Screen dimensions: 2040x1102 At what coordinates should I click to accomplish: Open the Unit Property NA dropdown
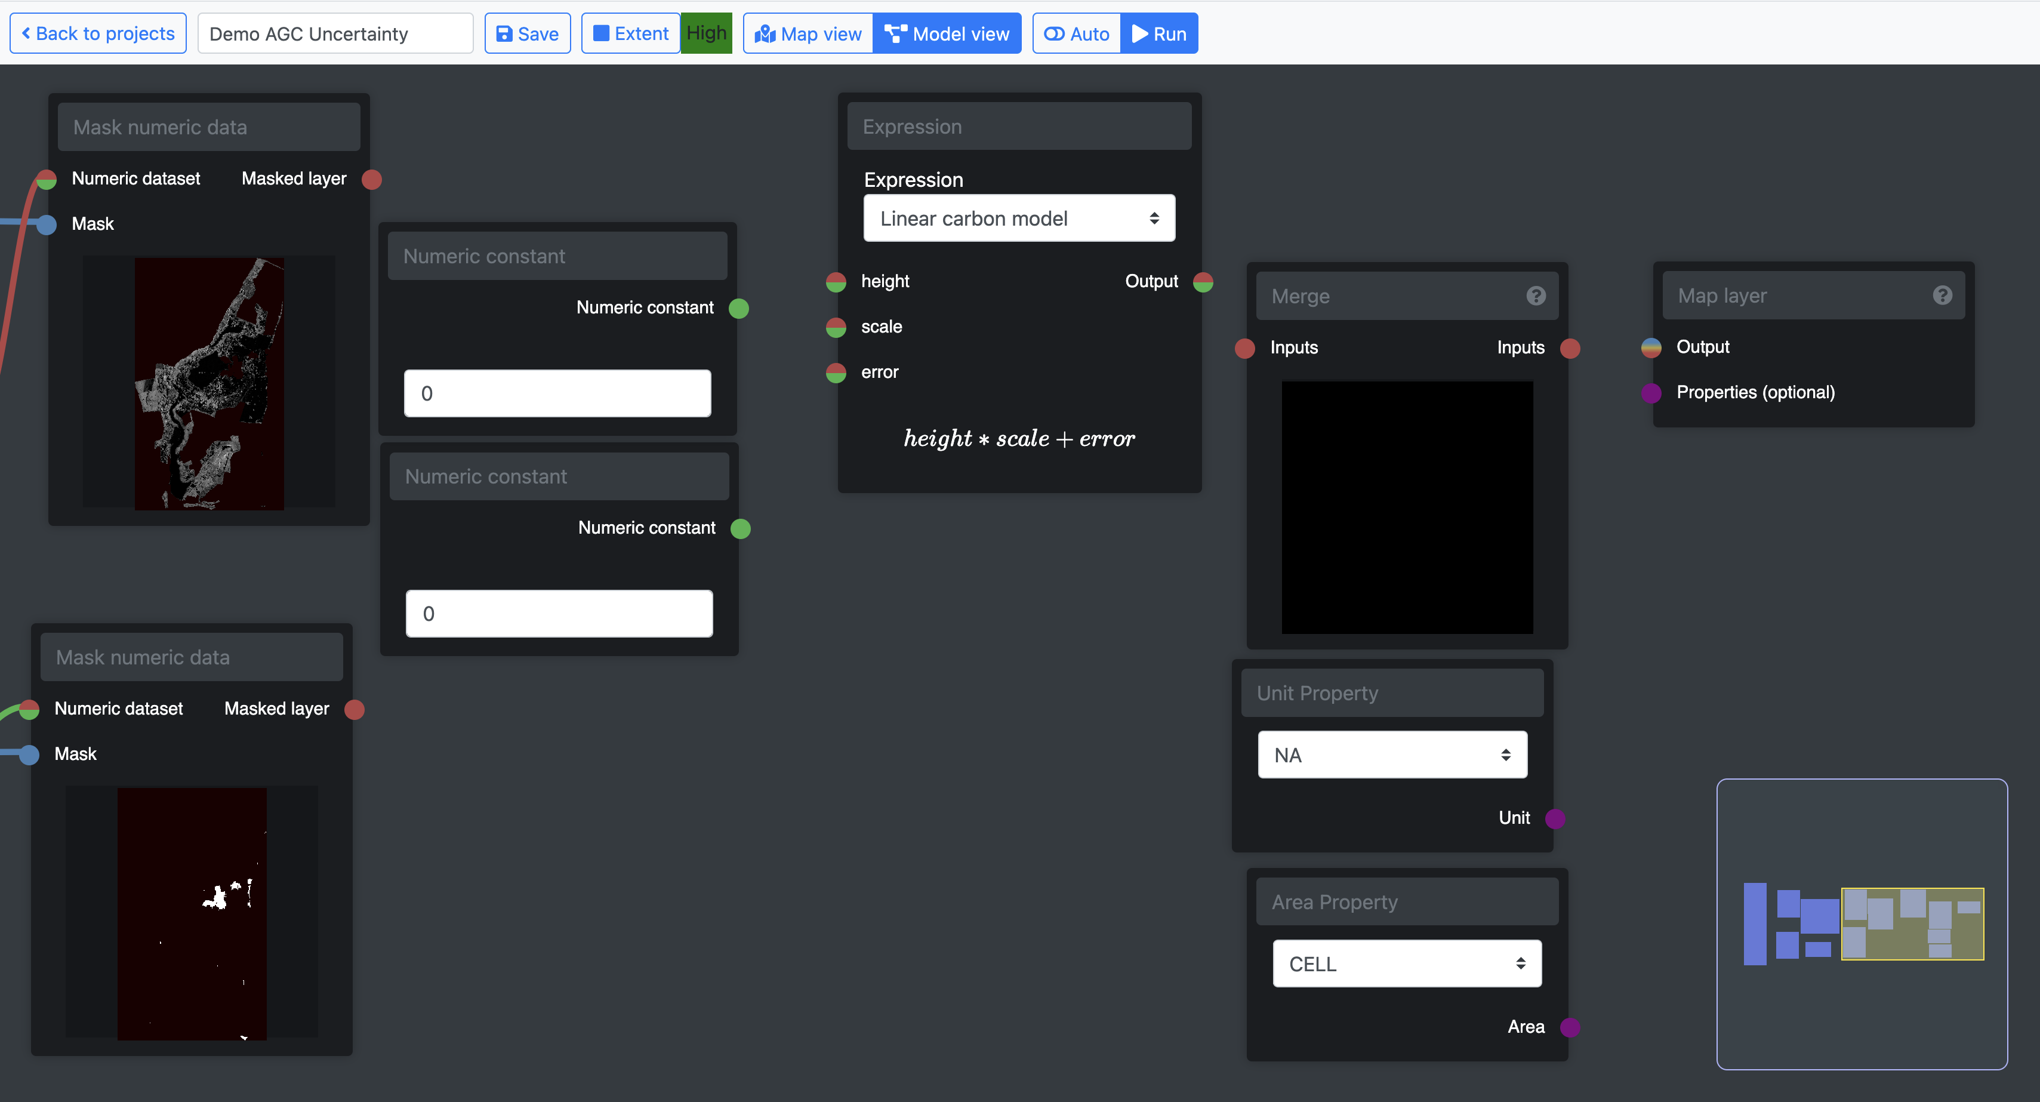[x=1391, y=755]
